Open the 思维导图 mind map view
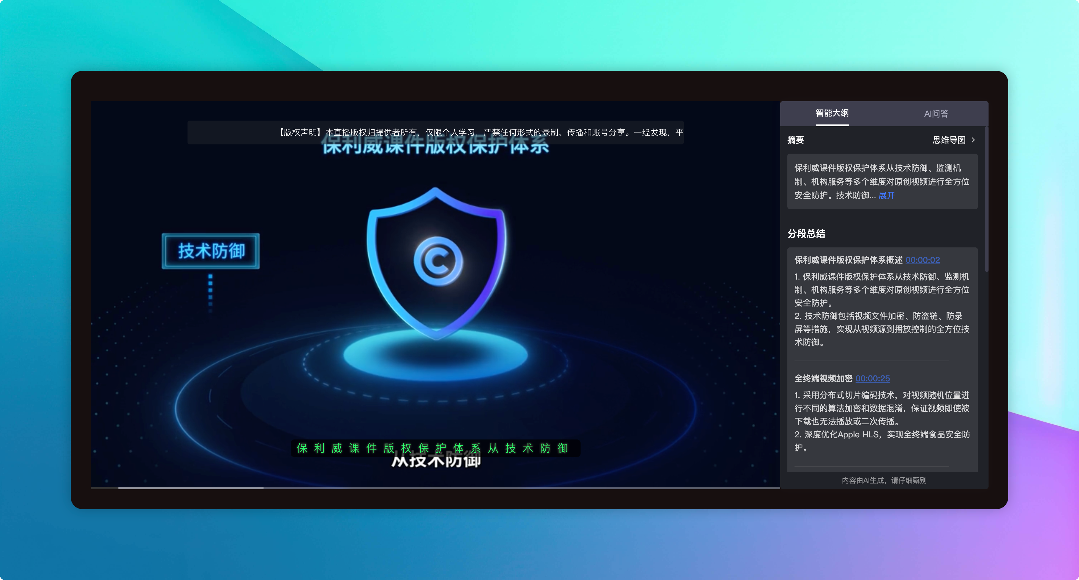This screenshot has width=1079, height=580. [949, 140]
